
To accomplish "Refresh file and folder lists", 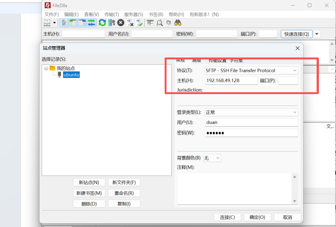I will [x=102, y=22].
